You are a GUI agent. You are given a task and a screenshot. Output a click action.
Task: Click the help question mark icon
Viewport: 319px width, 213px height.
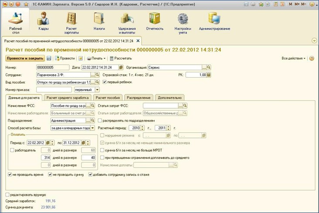point(311,58)
